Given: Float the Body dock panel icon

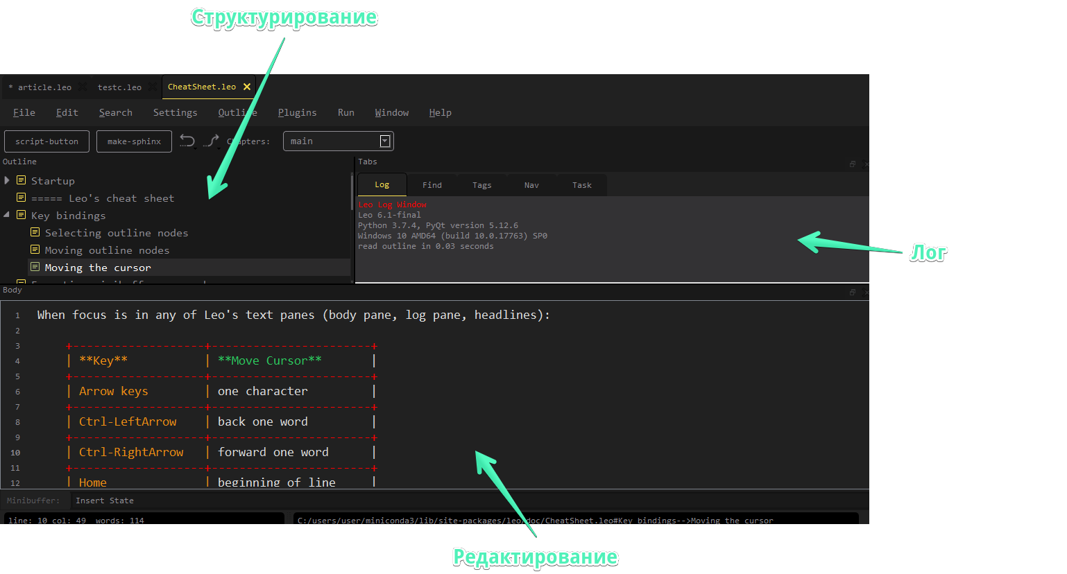Looking at the screenshot, I should point(853,293).
